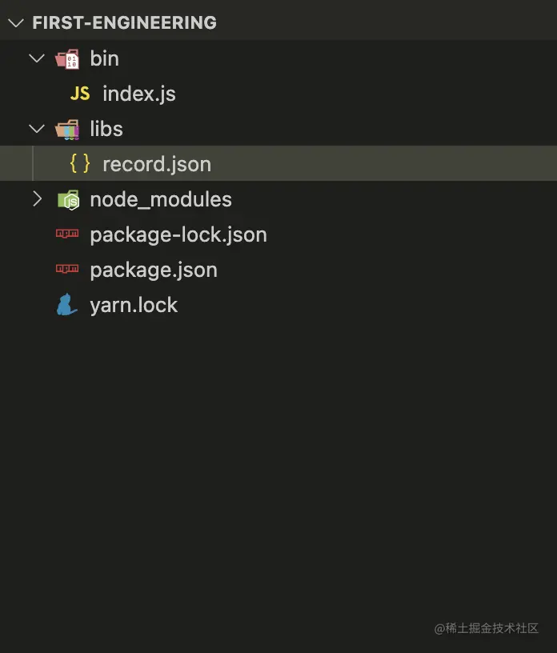Open the package.json file
The height and width of the screenshot is (653, 557).
pyautogui.click(x=154, y=270)
